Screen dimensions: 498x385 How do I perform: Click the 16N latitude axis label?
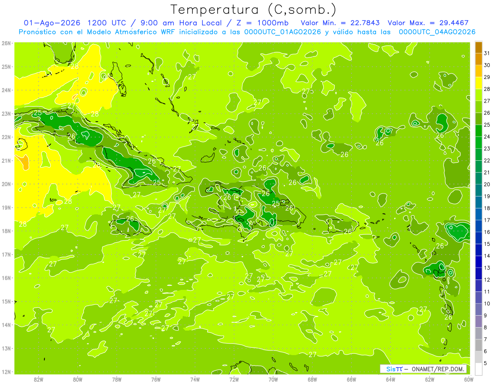pos(6,278)
